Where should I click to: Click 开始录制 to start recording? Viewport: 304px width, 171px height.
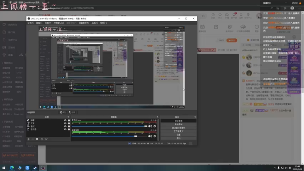[x=178, y=124]
